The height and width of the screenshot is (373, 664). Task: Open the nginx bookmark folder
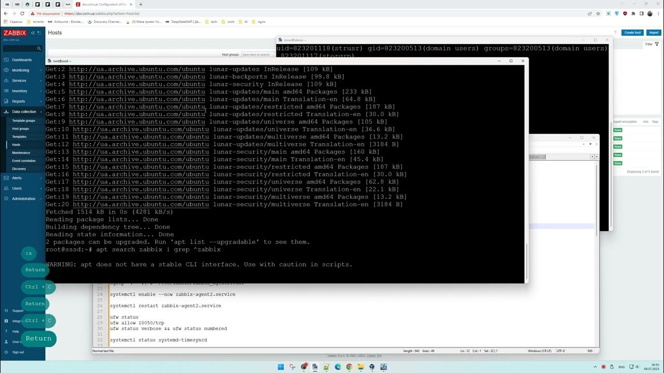pos(258,22)
